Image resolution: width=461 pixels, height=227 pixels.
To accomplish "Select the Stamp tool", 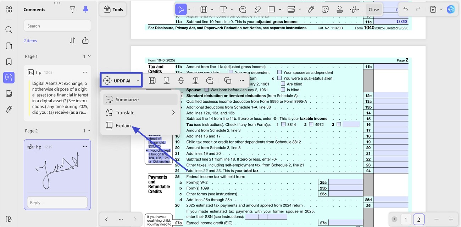I will click(340, 10).
